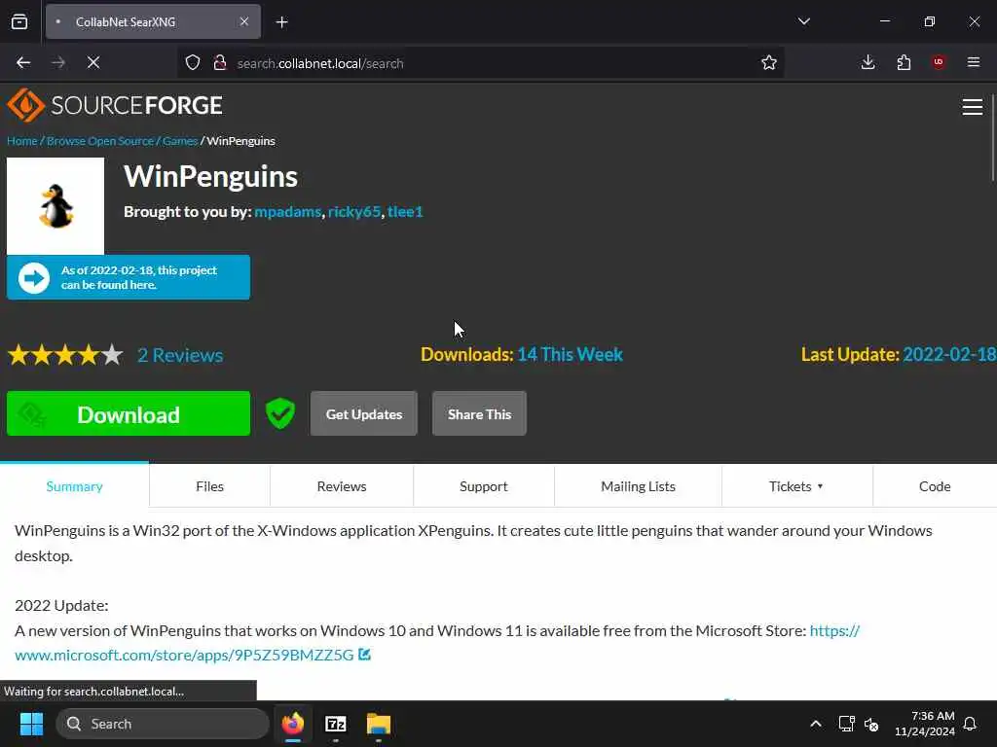
Task: Open ricky65 developer profile link
Action: pyautogui.click(x=354, y=211)
